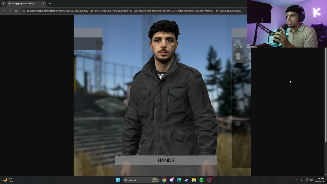Click the lower clothing item icon
Screen dimensions: 327x184
(x=238, y=124)
